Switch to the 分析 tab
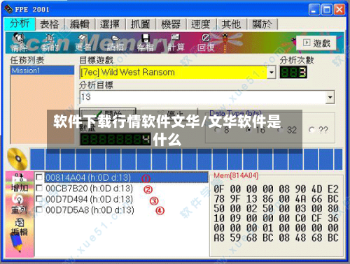Viewport: 350px width, 264px height. pos(20,24)
